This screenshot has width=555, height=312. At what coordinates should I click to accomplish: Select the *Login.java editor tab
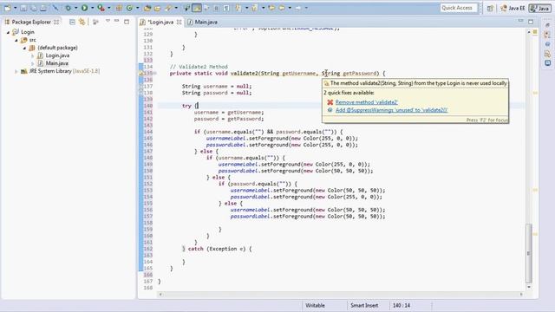pos(160,22)
